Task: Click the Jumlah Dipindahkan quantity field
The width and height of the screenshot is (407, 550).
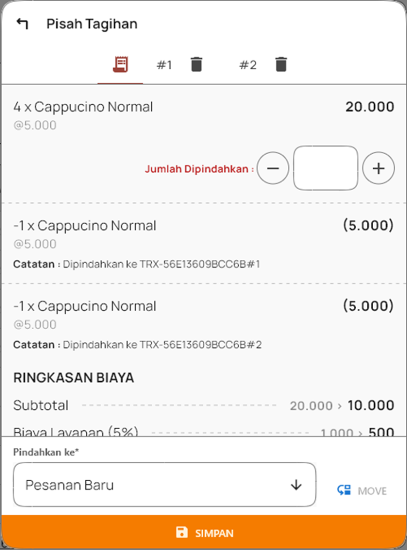Action: (325, 168)
